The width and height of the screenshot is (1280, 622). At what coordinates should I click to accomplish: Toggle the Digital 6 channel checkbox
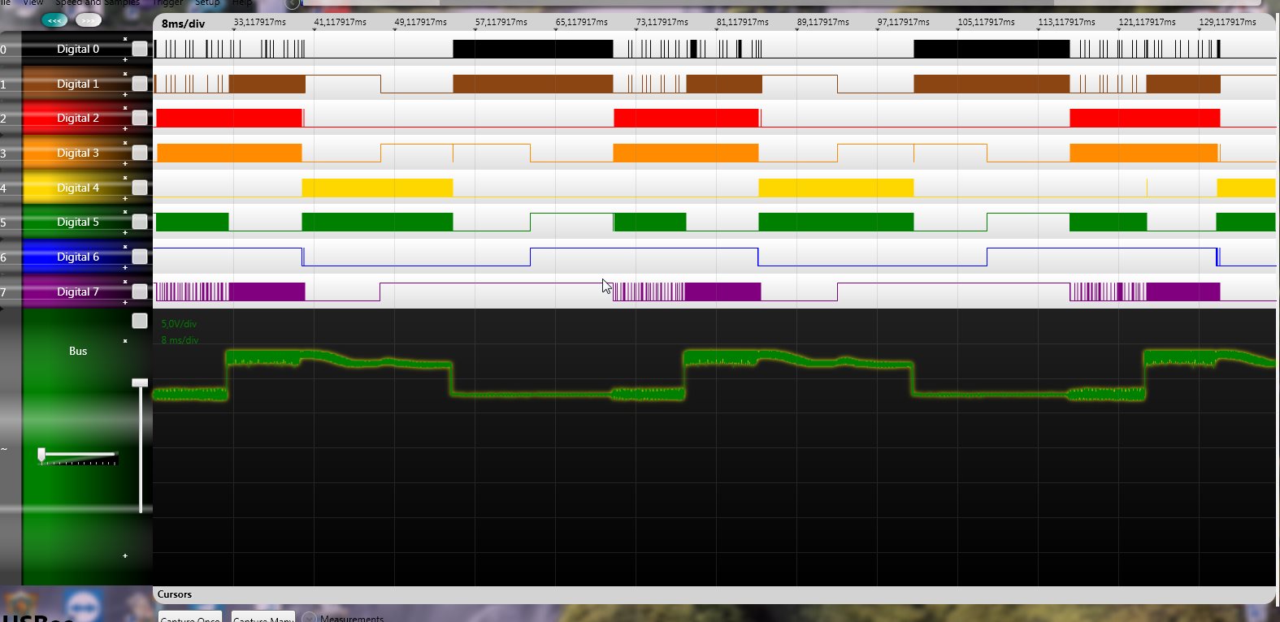[x=140, y=257]
